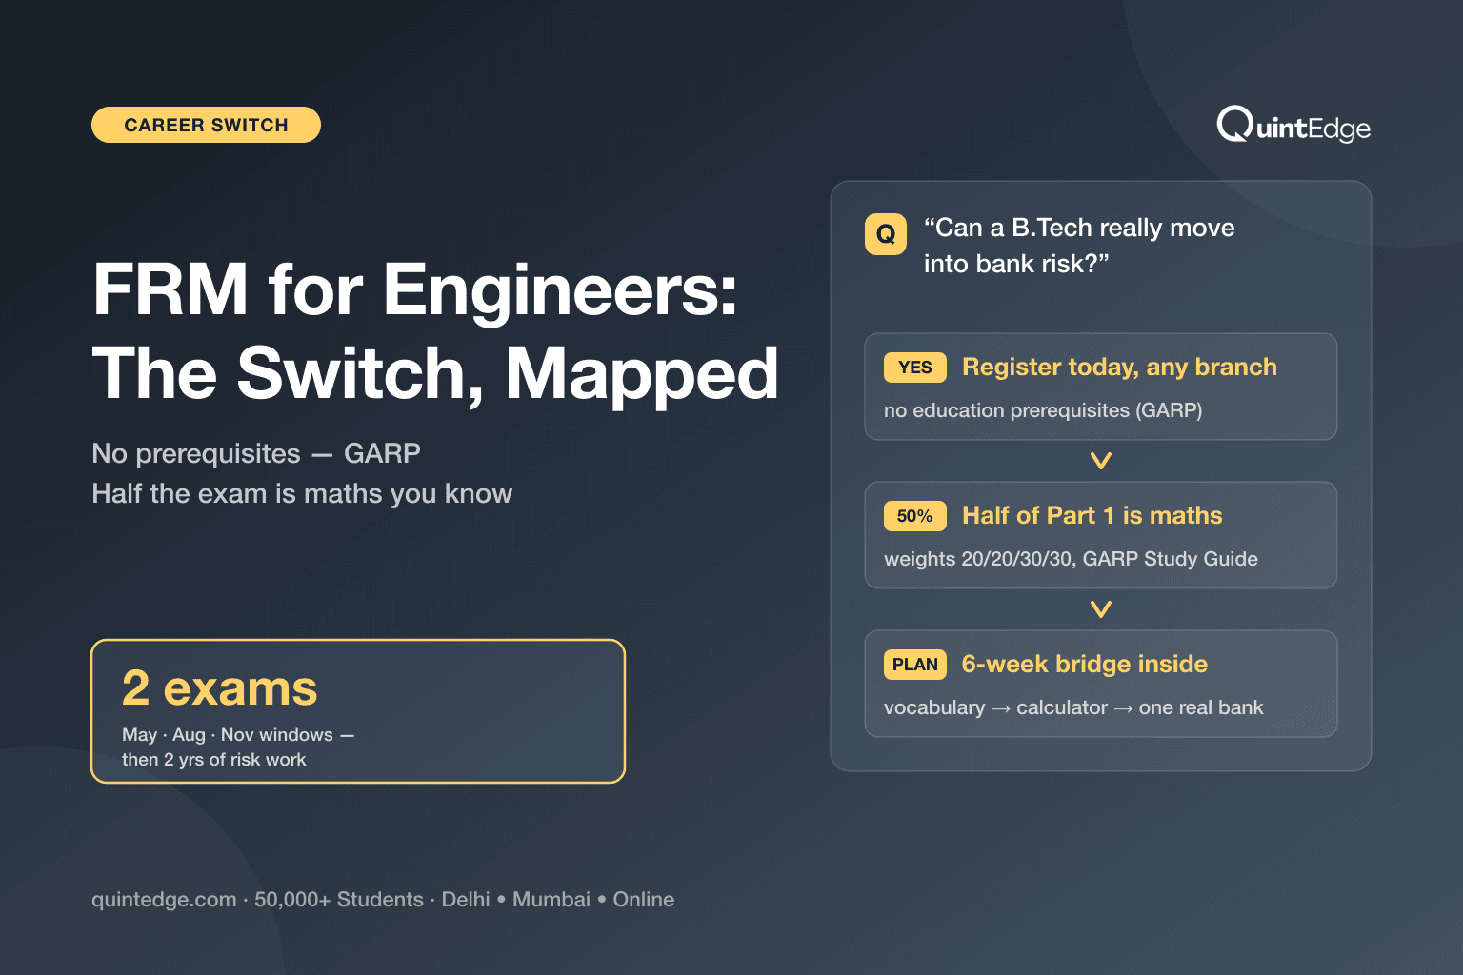Click 'into bank risk?' text line

(1016, 264)
